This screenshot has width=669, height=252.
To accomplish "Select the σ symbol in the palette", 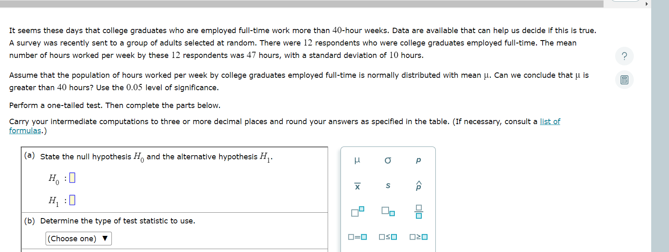I will [x=388, y=161].
